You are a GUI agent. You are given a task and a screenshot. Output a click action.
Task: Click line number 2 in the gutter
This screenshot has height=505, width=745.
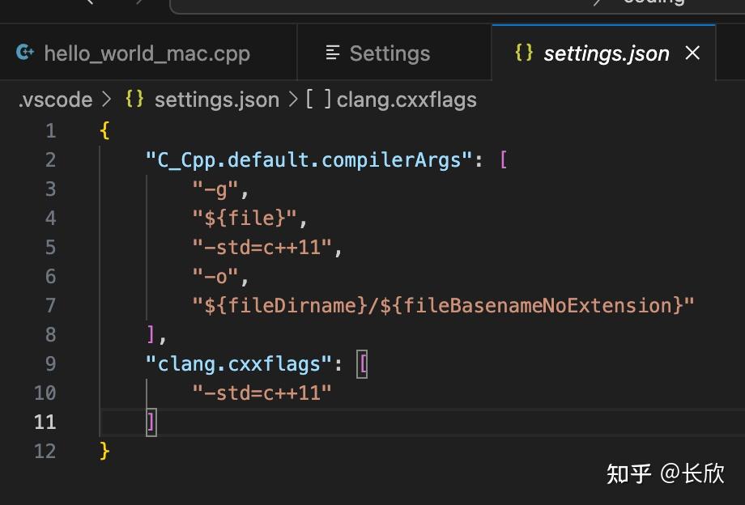(50, 159)
